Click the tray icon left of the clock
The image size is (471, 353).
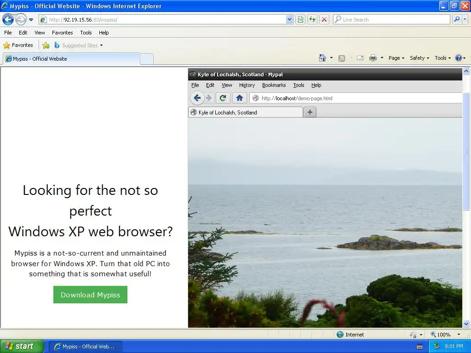[437, 347]
